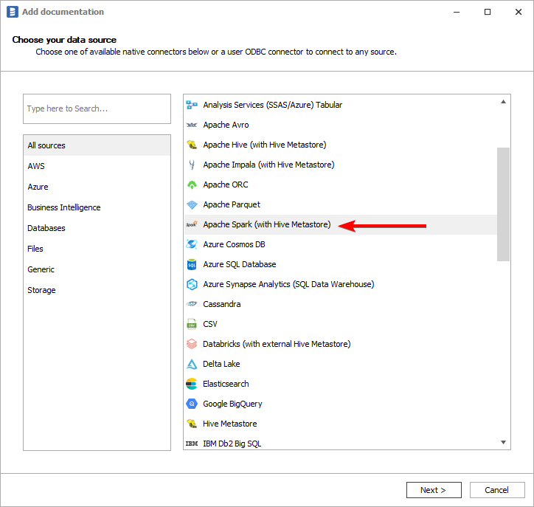Click the IBM logo icon
Screen dimensions: 534x507
point(192,444)
